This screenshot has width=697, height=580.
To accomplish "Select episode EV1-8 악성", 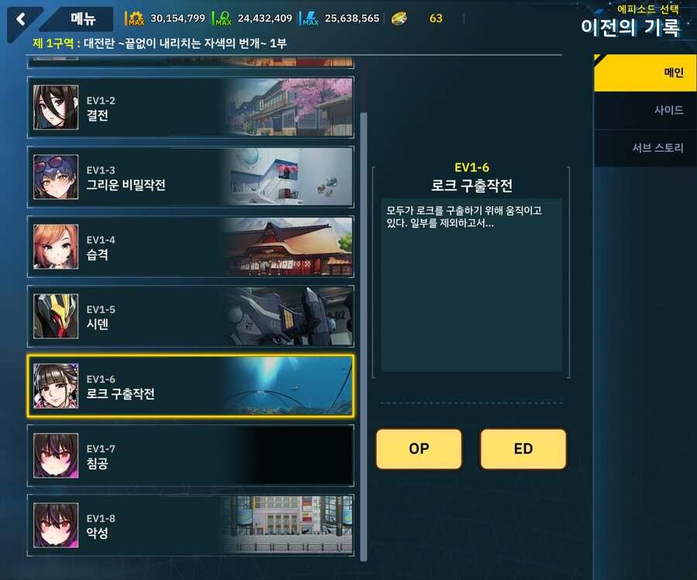I will (191, 525).
